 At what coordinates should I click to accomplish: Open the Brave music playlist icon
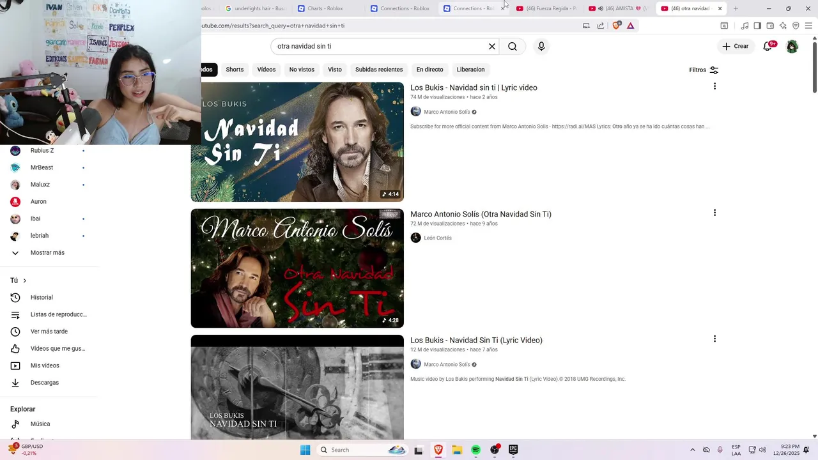[745, 26]
